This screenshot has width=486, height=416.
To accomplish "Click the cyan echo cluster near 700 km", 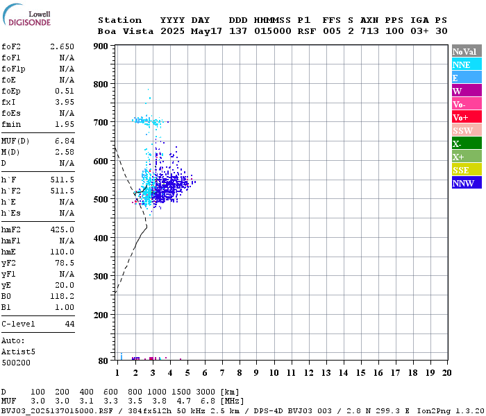I will click(146, 121).
